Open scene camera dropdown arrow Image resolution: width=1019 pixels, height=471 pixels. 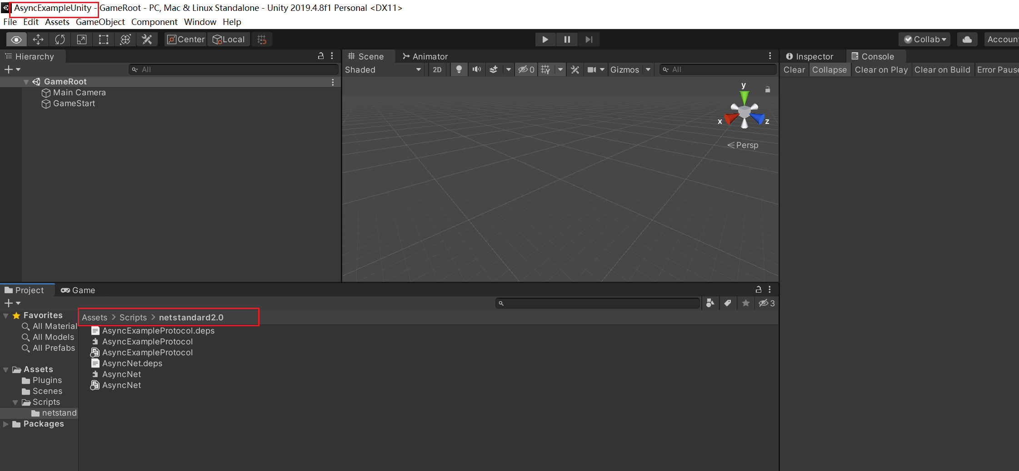coord(602,69)
